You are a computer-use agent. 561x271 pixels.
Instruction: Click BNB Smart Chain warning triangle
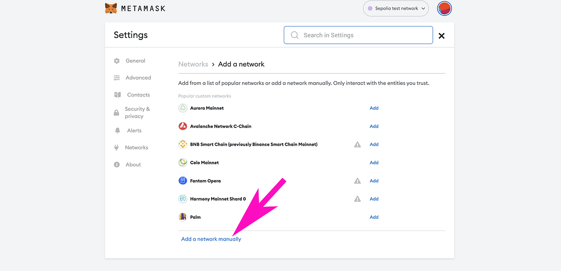point(357,145)
